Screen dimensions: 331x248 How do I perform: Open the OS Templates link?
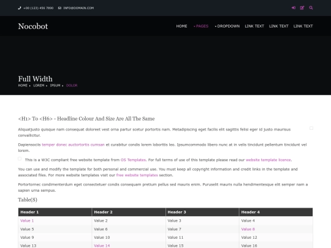(x=133, y=160)
